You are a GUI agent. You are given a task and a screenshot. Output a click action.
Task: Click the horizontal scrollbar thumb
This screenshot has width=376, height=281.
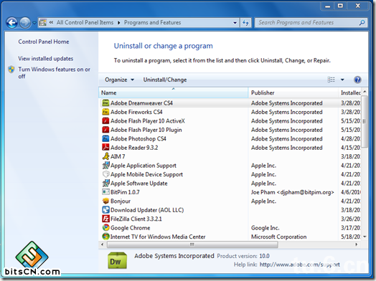[192, 244]
